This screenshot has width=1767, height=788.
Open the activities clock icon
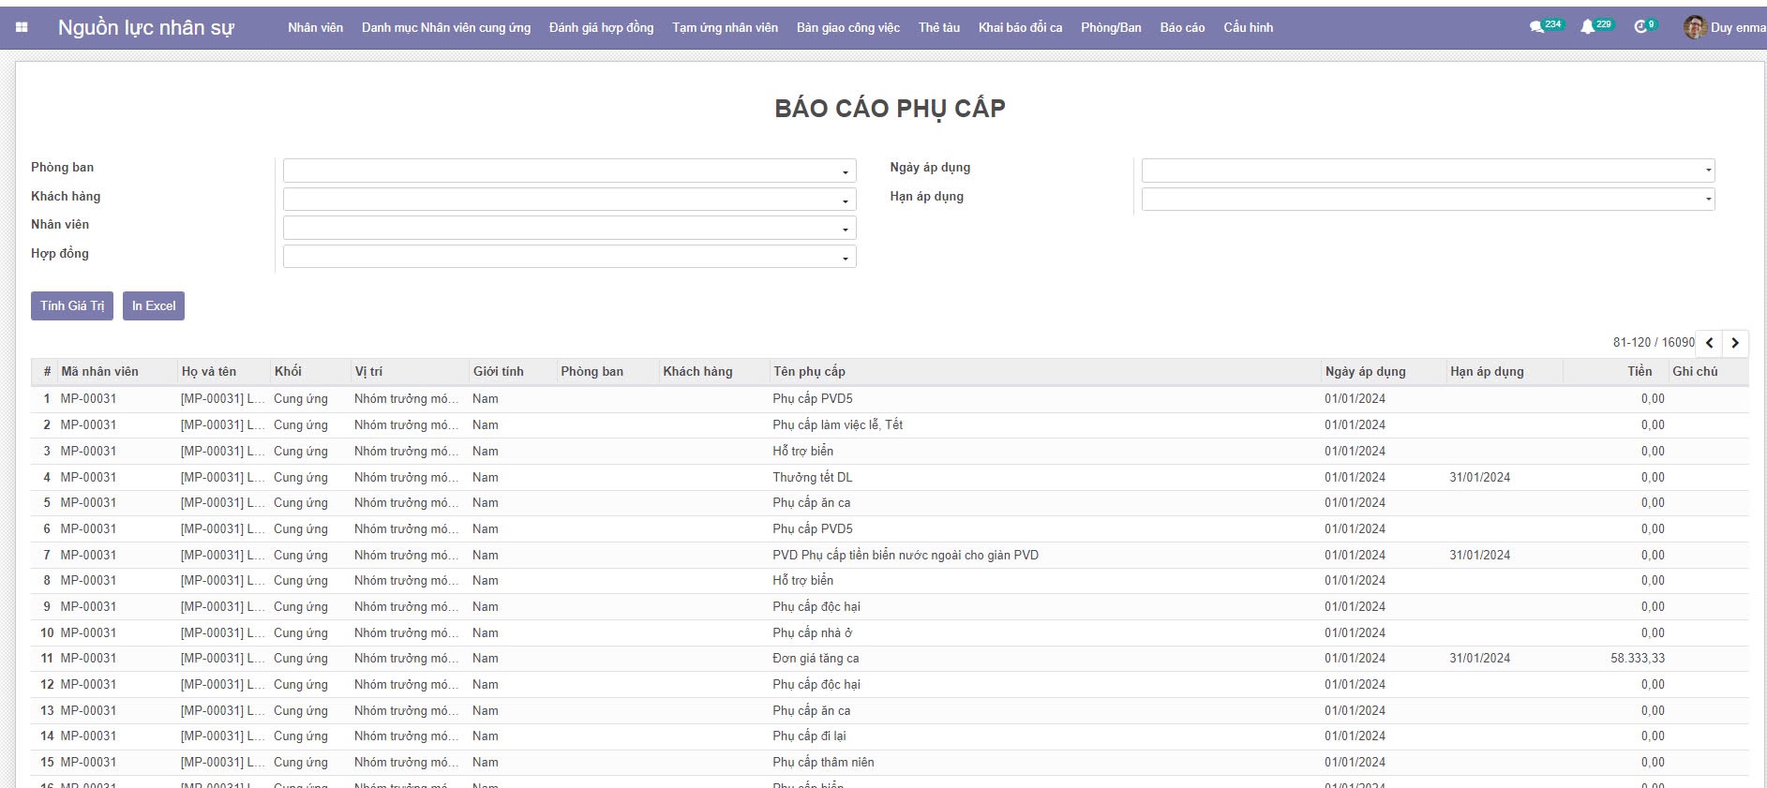(x=1640, y=27)
